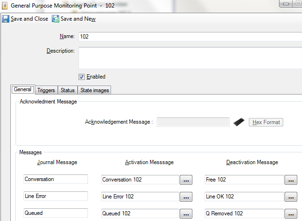Select the General tab
Image resolution: width=302 pixels, height=221 pixels.
point(23,89)
